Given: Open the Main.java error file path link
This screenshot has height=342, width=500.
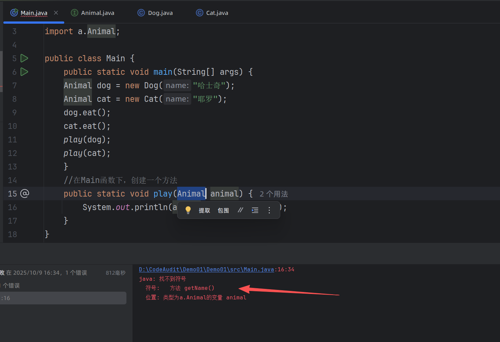Looking at the screenshot, I should tap(206, 269).
